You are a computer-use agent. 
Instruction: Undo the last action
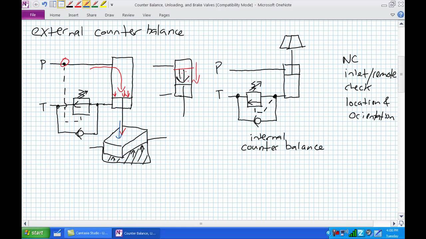[x=44, y=5]
